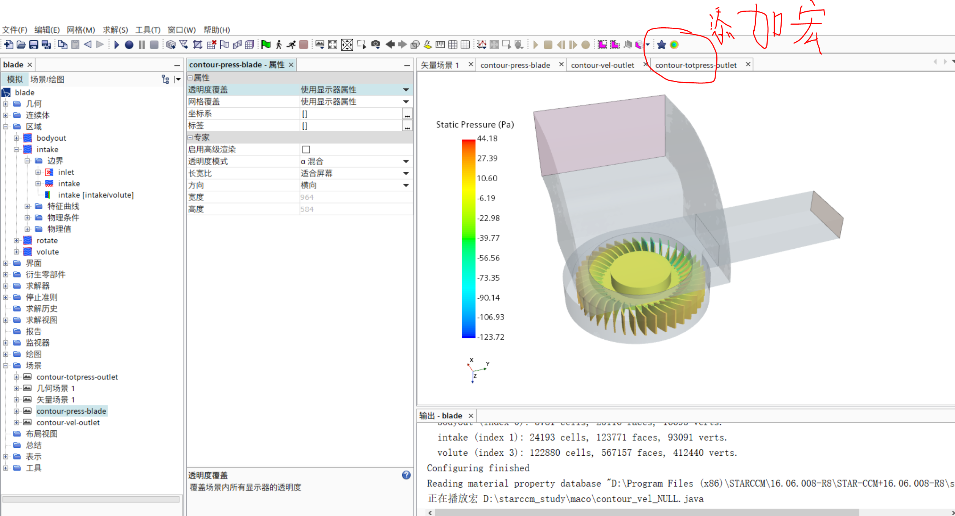
Task: Click the save all (double floppy) icon
Action: tap(46, 45)
